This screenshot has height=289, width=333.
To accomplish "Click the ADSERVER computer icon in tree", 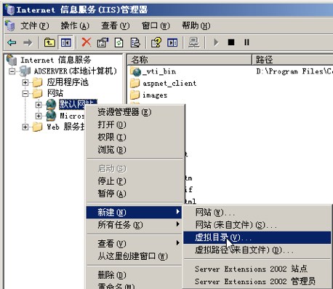I will (x=25, y=71).
